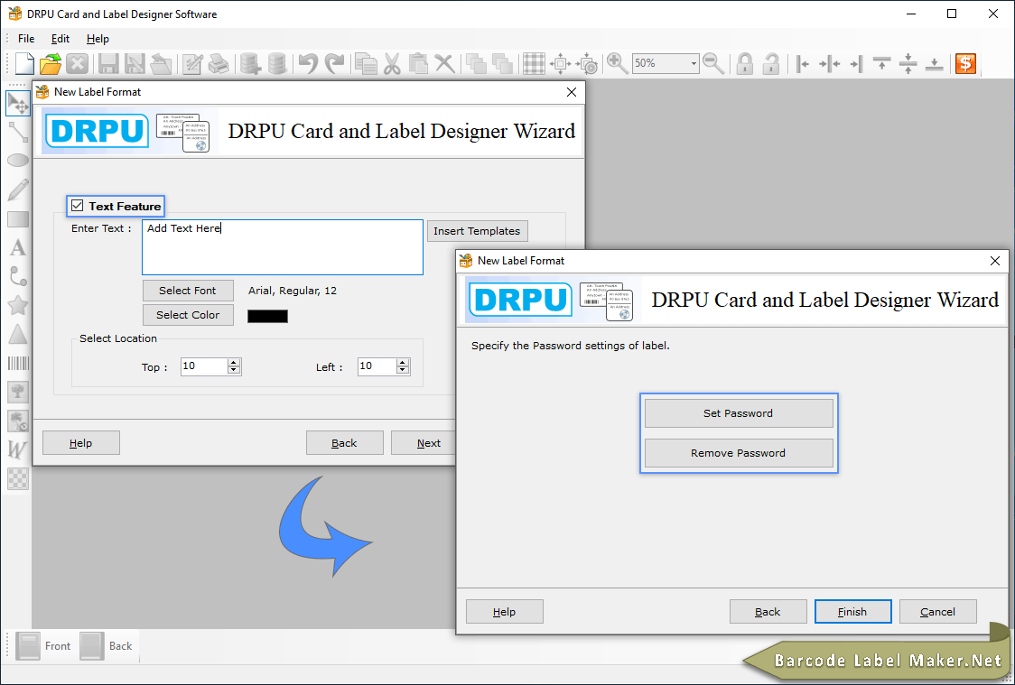Increase the Left location value
This screenshot has height=685, width=1015.
(403, 362)
